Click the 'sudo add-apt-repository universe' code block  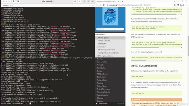click(x=156, y=28)
